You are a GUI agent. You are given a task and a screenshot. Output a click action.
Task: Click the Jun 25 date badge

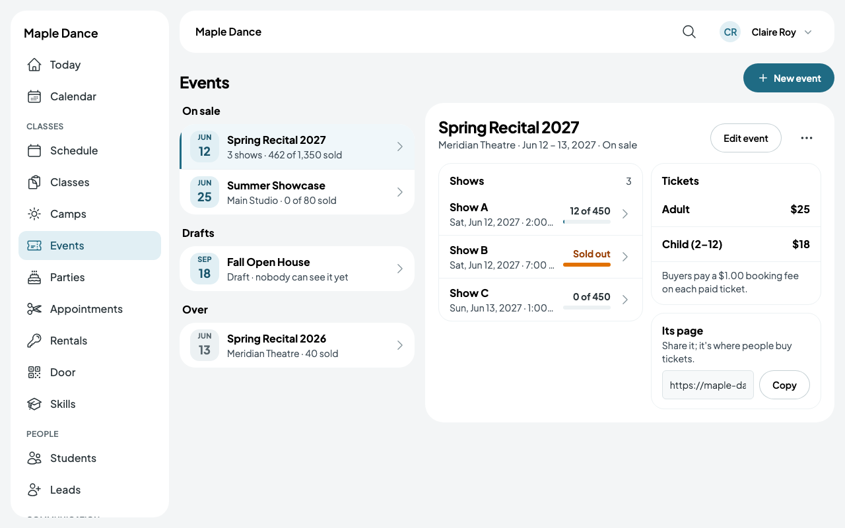coord(205,192)
